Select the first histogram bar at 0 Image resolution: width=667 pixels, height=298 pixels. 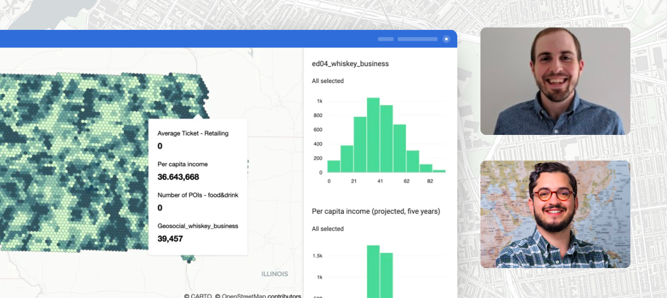click(334, 166)
